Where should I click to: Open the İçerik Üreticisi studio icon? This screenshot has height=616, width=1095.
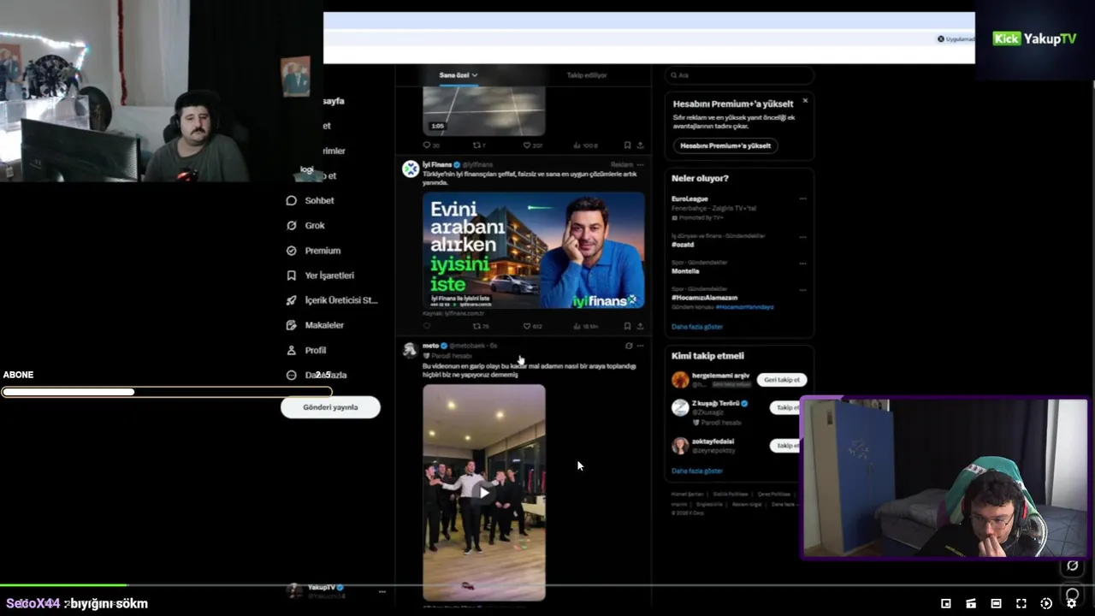click(x=291, y=300)
